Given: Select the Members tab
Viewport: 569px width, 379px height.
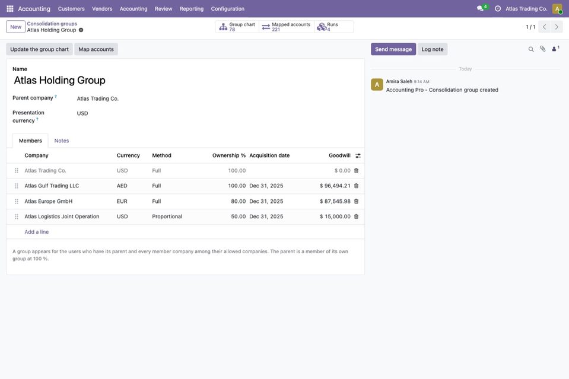Looking at the screenshot, I should [30, 141].
